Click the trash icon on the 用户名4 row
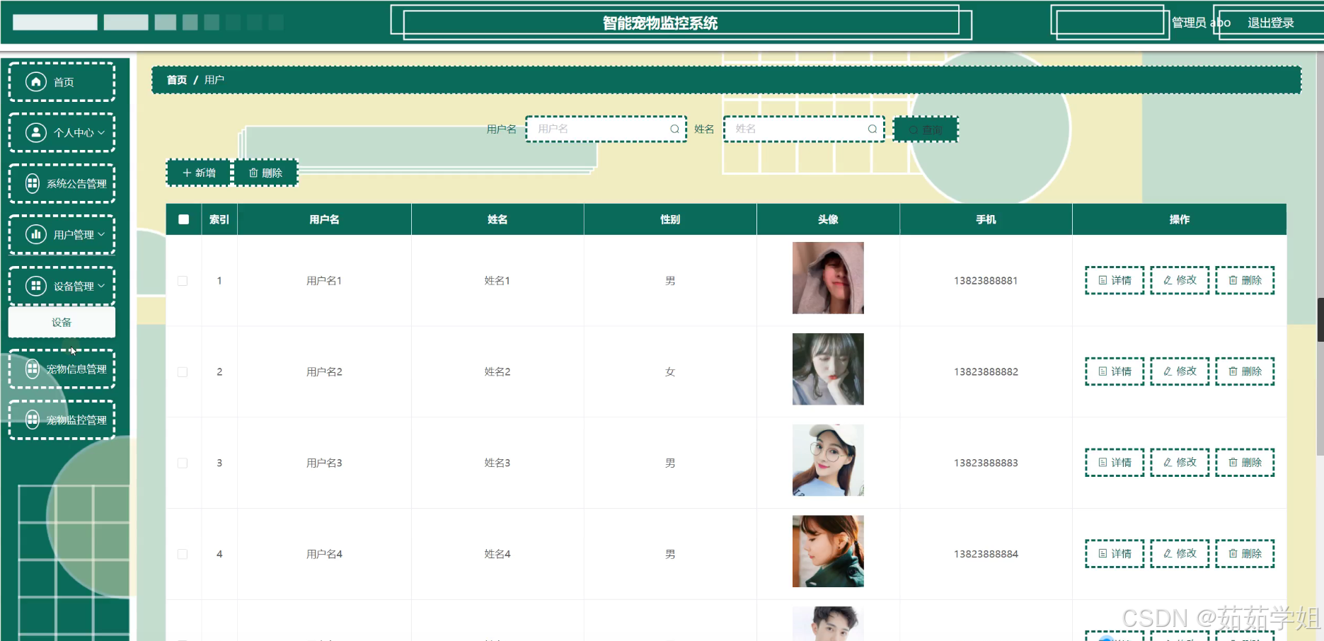 click(x=1233, y=553)
